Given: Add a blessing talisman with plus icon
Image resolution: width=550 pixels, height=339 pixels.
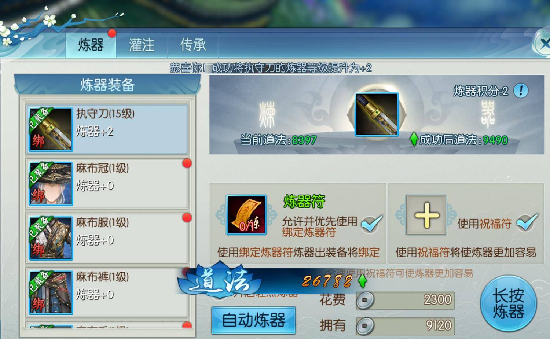Looking at the screenshot, I should point(426,215).
